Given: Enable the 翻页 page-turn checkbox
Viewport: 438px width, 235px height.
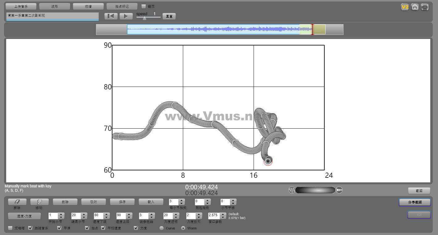Looking at the screenshot, I should pos(144,6).
